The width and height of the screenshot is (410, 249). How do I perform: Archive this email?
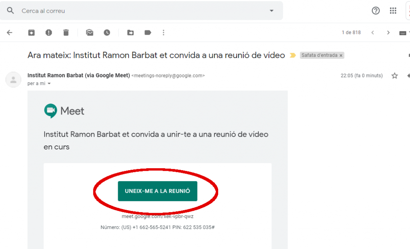click(x=31, y=33)
